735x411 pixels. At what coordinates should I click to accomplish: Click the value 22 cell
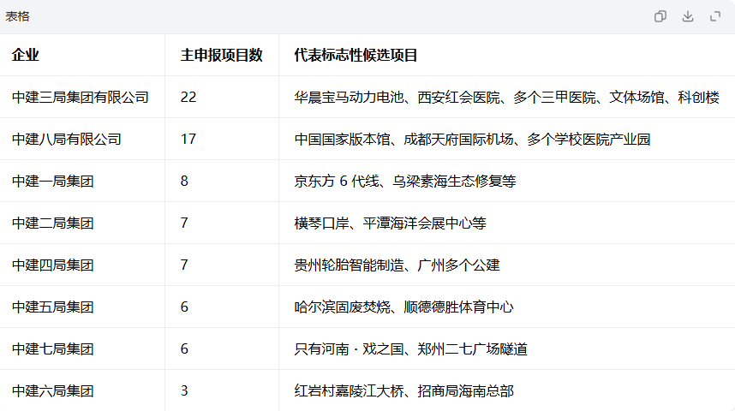[188, 97]
